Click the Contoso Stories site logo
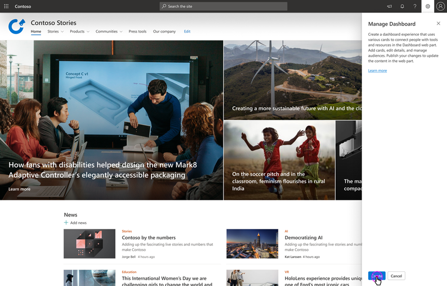This screenshot has width=447, height=286. [17, 26]
